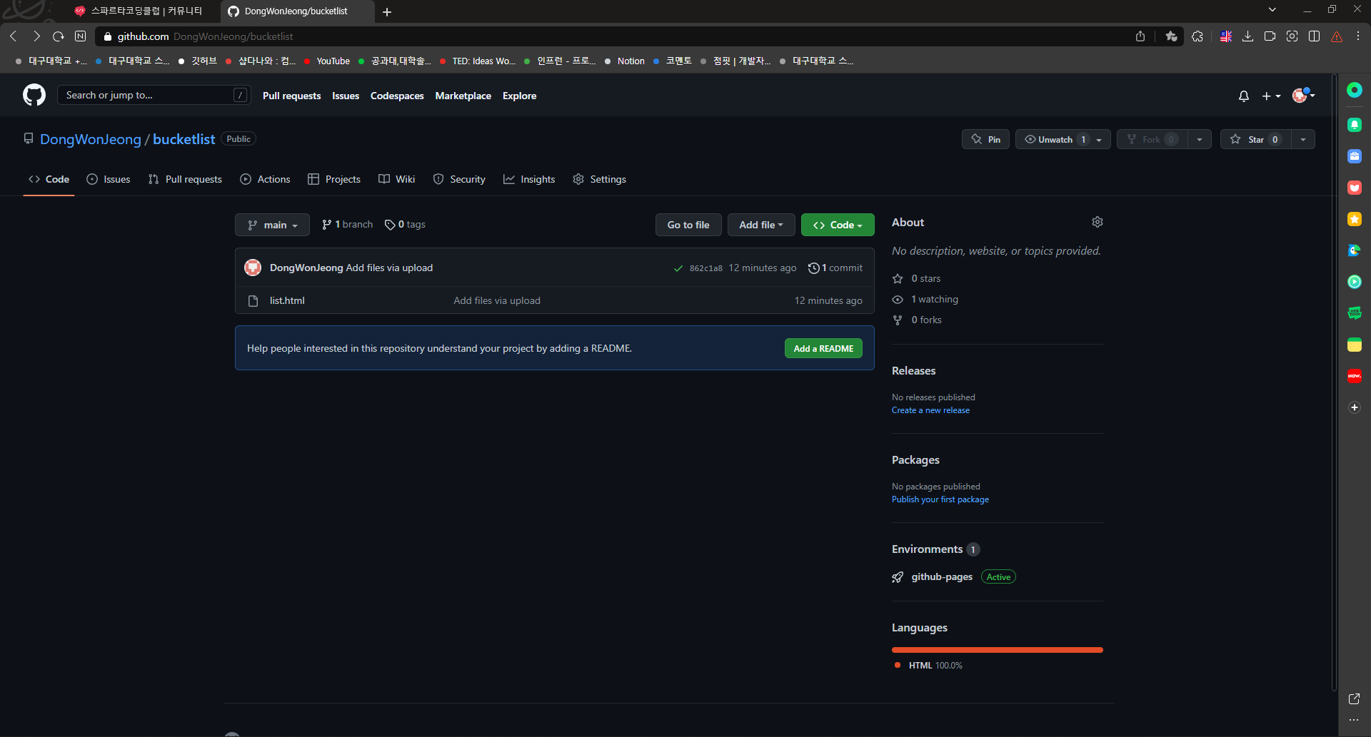View the Insights tab
The image size is (1371, 737).
pos(529,179)
